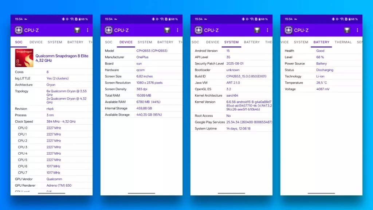Open the SYSTEM tab in the first screen
Screen dimensions: 373x210
click(55, 42)
